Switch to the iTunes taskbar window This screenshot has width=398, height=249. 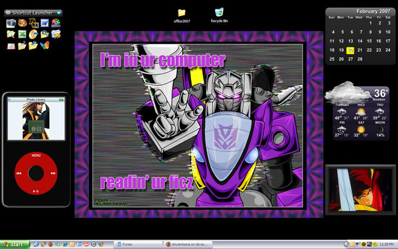coord(138,244)
